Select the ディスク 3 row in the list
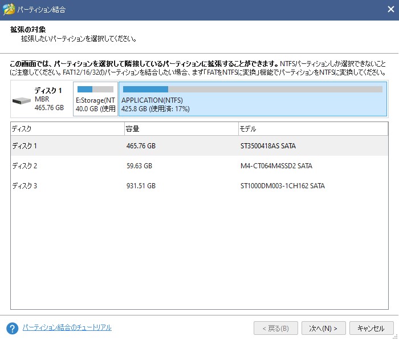 tap(199, 185)
